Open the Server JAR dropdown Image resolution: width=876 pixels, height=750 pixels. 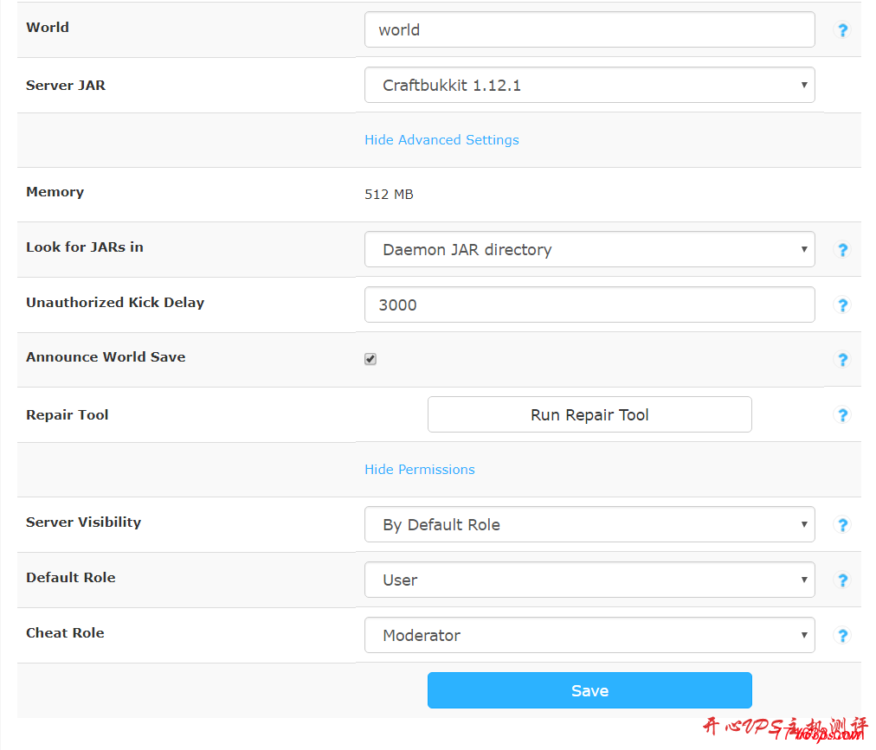click(x=589, y=86)
